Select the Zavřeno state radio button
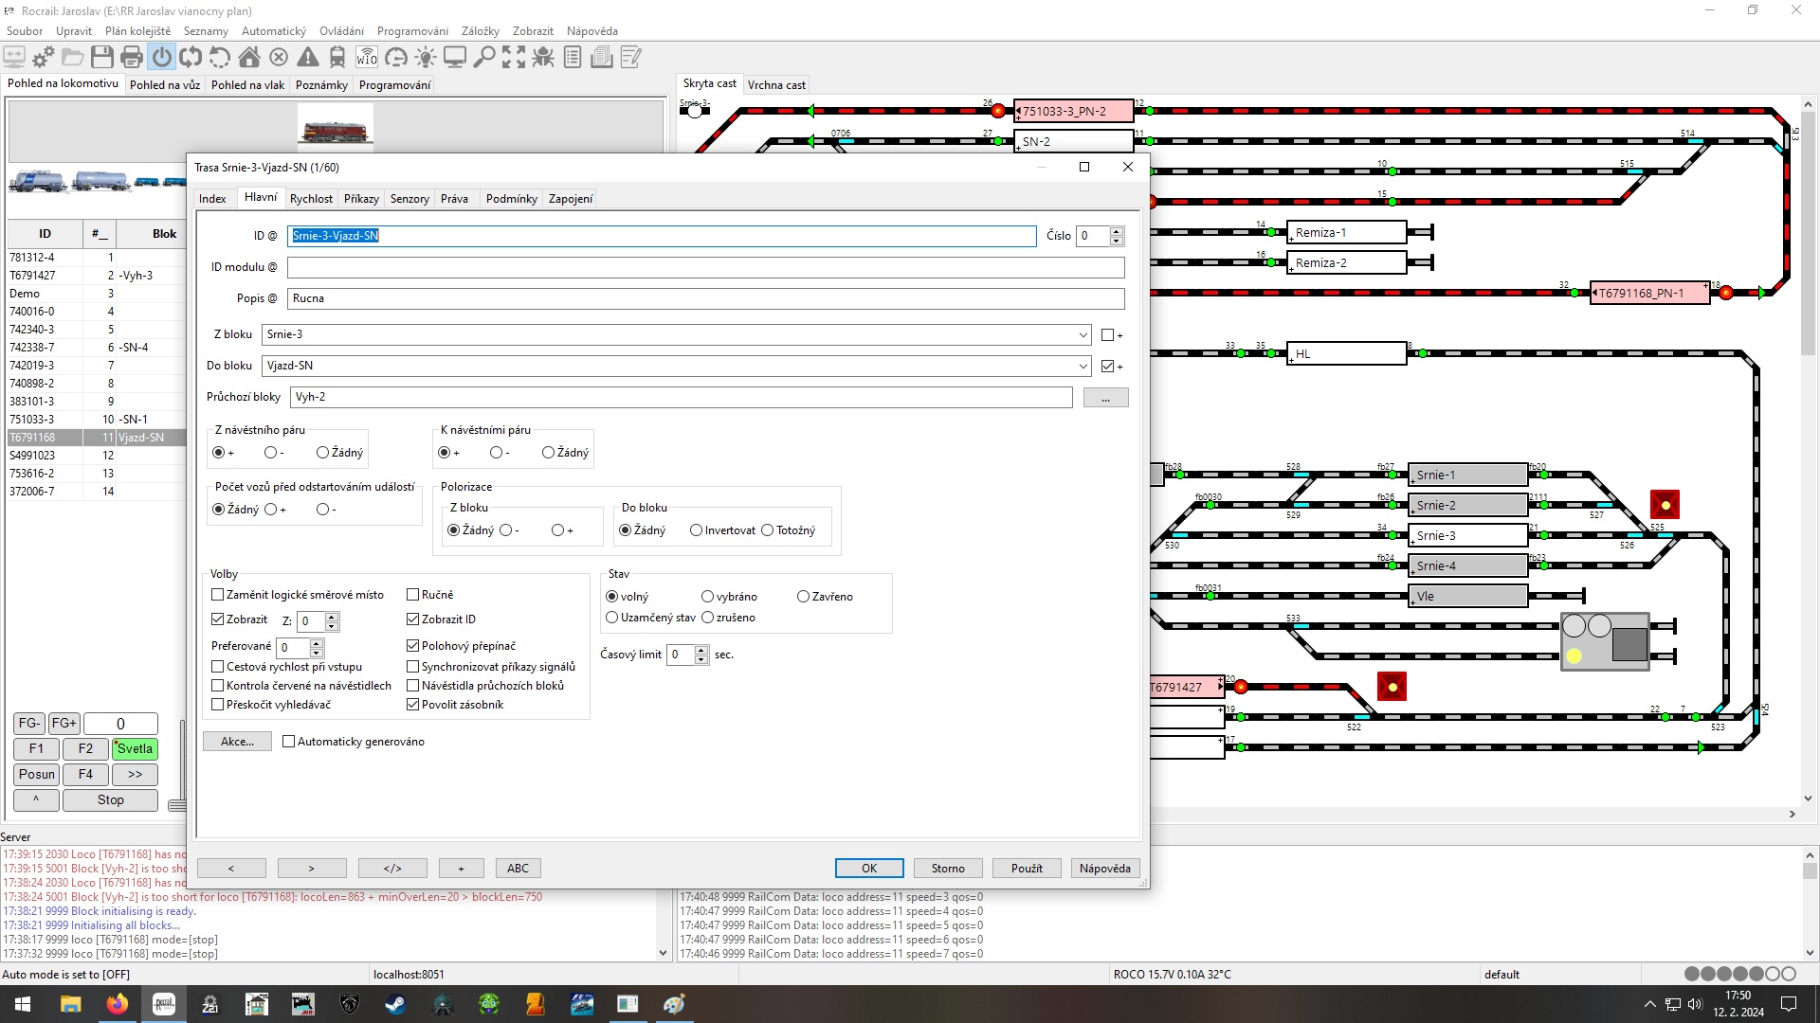The width and height of the screenshot is (1820, 1023). pyautogui.click(x=803, y=597)
